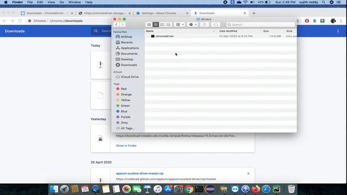Switch Finder to icon view
This screenshot has width=347, height=195.
click(149, 24)
